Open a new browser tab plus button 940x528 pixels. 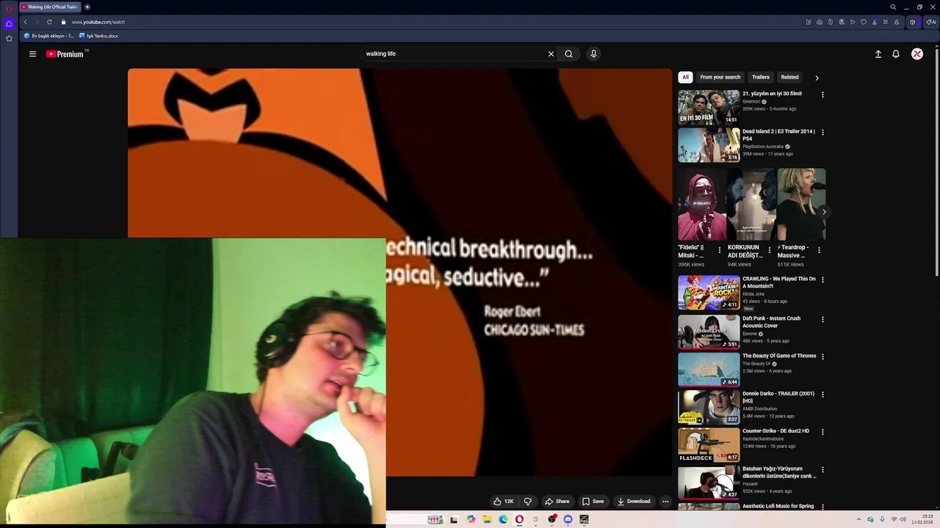point(87,7)
